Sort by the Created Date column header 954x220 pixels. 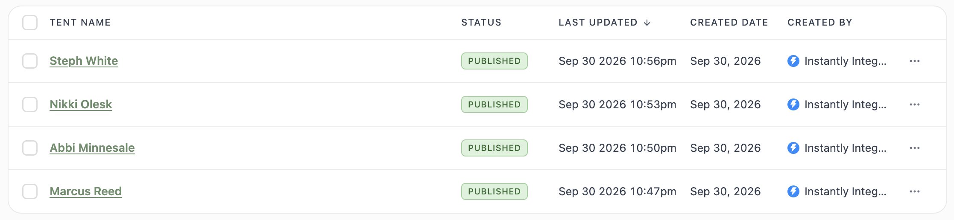coord(729,23)
